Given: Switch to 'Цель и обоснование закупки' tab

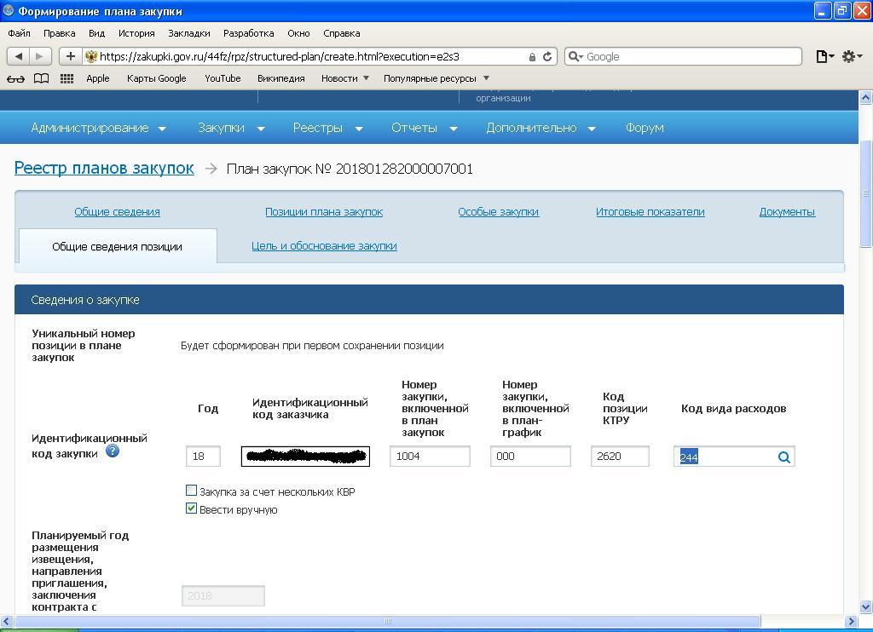Looking at the screenshot, I should pos(324,246).
